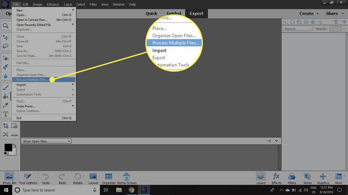Open the Effects fx panel
The height and width of the screenshot is (195, 348).
coord(276,178)
